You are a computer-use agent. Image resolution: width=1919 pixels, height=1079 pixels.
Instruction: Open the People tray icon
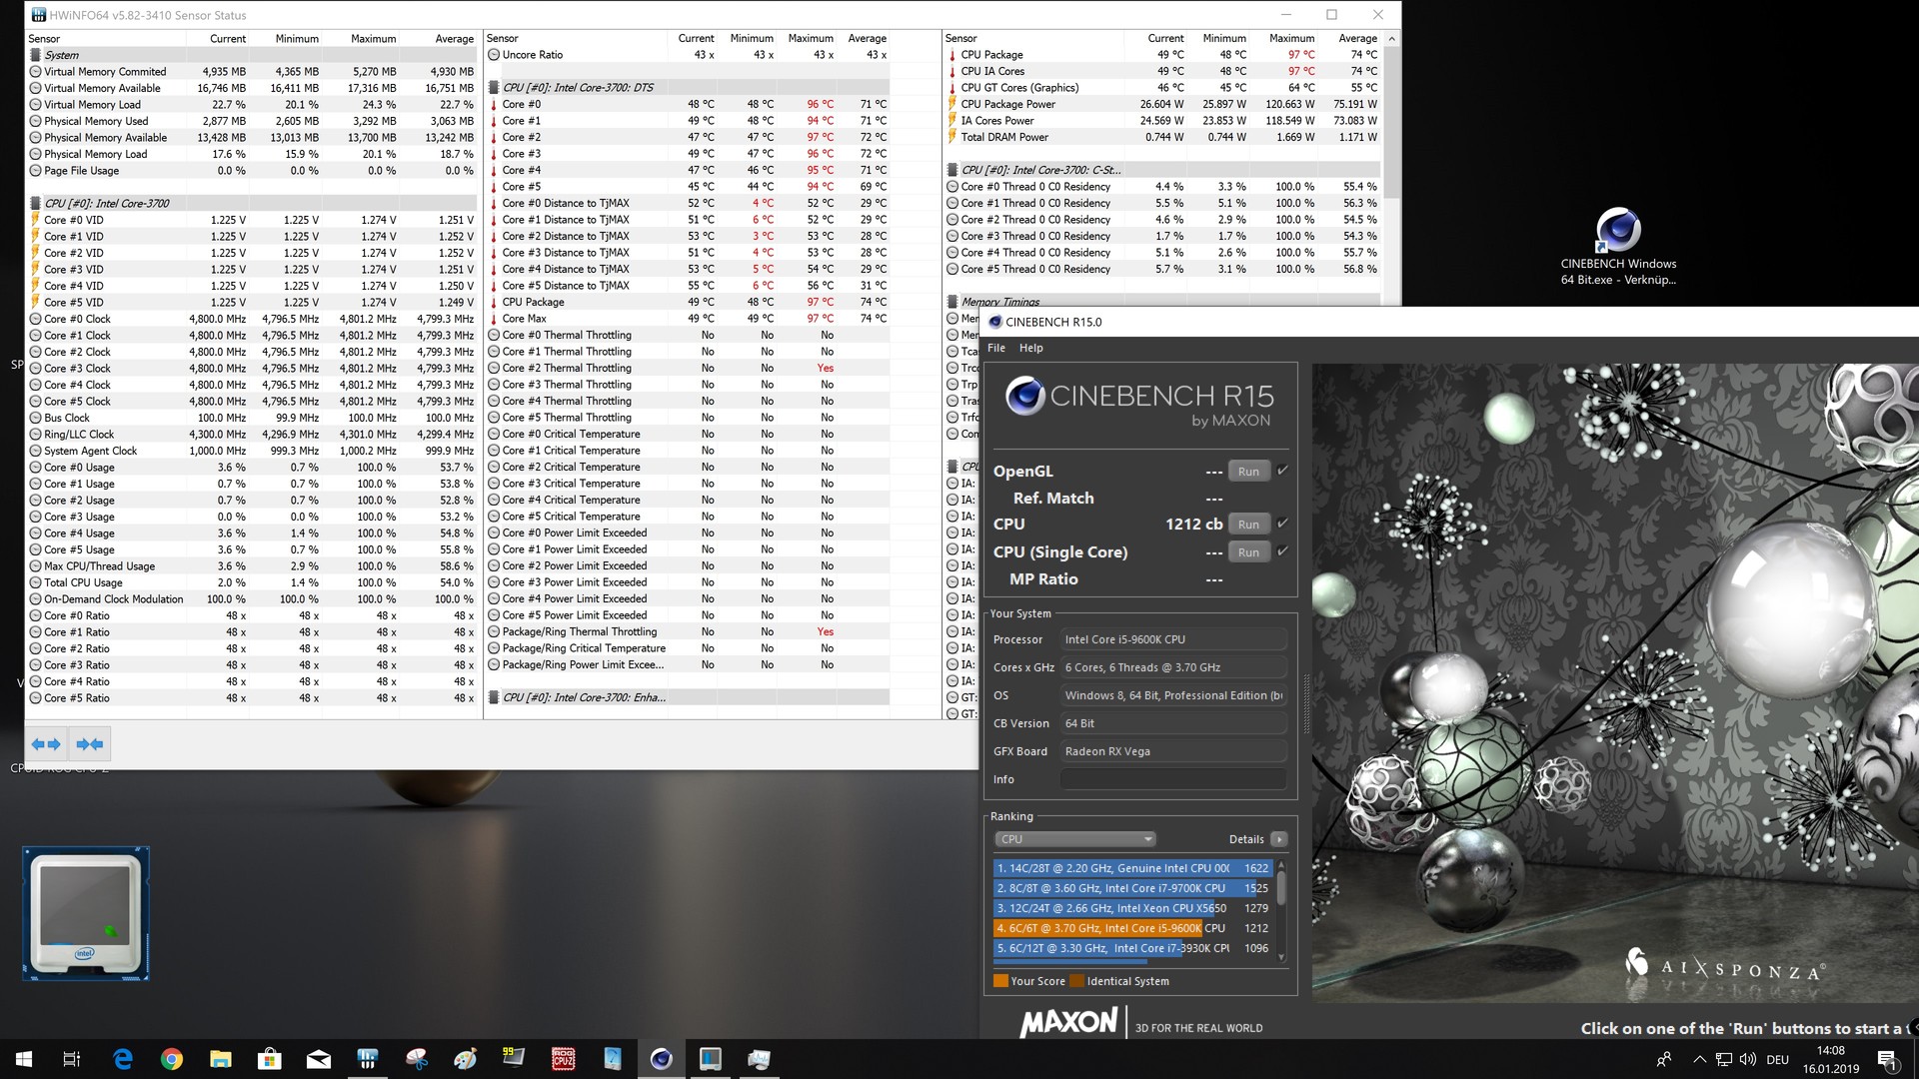pos(1664,1059)
